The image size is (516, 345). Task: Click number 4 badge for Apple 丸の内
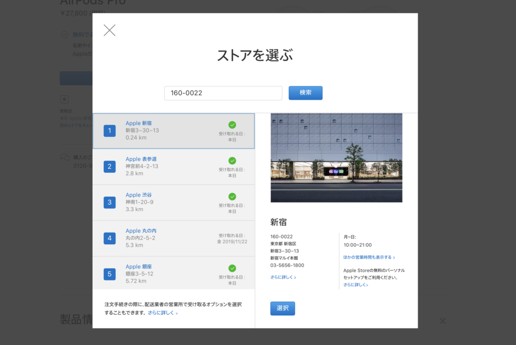tap(110, 238)
